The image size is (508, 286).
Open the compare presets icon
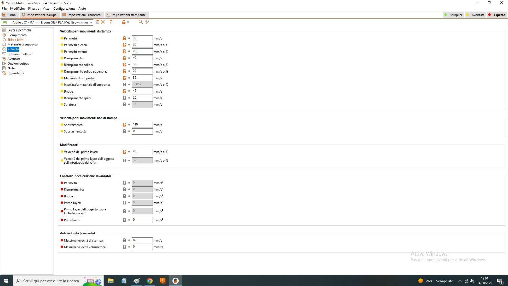tap(147, 22)
